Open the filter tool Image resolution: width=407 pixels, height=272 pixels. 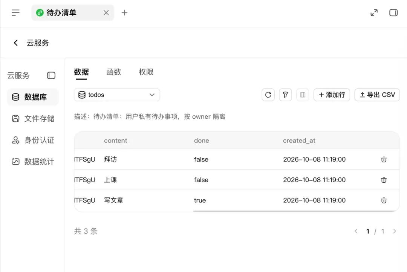coord(285,95)
